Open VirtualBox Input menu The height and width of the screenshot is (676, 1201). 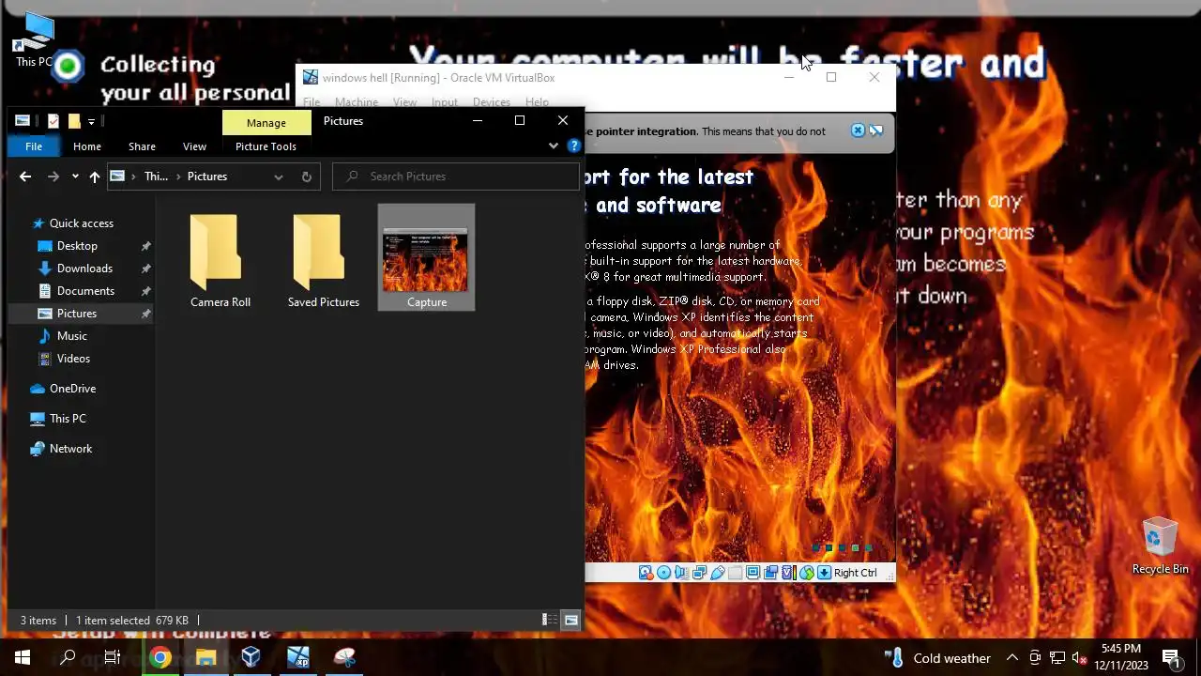pyautogui.click(x=445, y=102)
